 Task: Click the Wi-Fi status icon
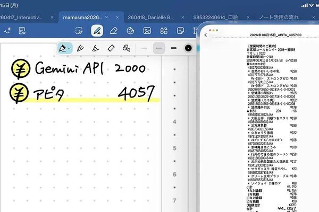click(311, 5)
